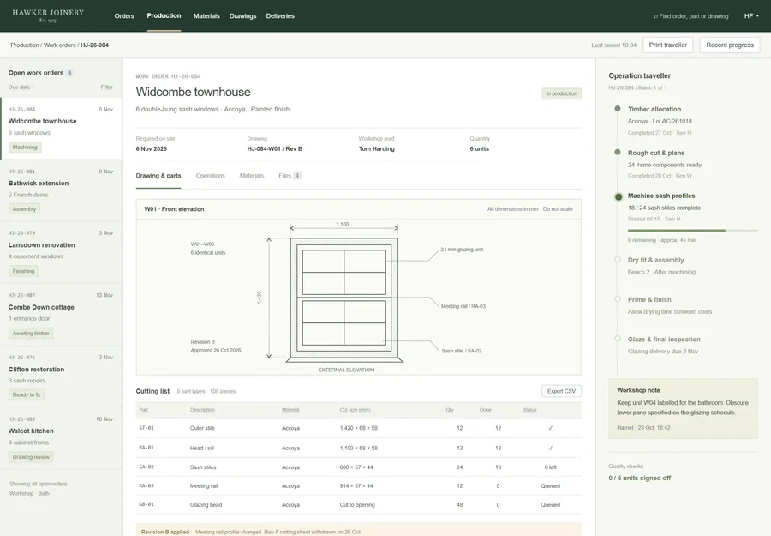Viewport: 771px width, 536px height.
Task: Click the check mark in ST-01 row
Action: [x=550, y=428]
